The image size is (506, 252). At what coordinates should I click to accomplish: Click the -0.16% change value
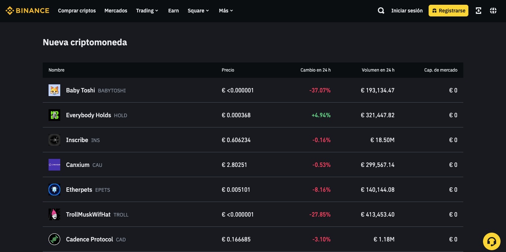pyautogui.click(x=321, y=140)
